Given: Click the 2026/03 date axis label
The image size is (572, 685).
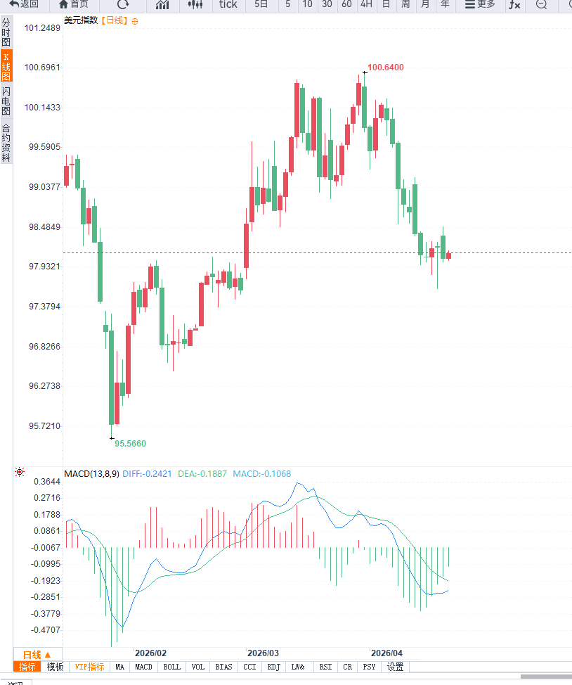Looking at the screenshot, I should (x=263, y=653).
